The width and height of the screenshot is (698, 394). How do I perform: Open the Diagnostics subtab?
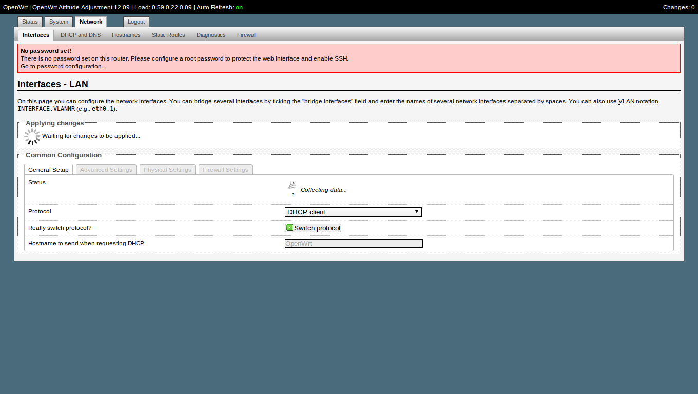(x=211, y=35)
